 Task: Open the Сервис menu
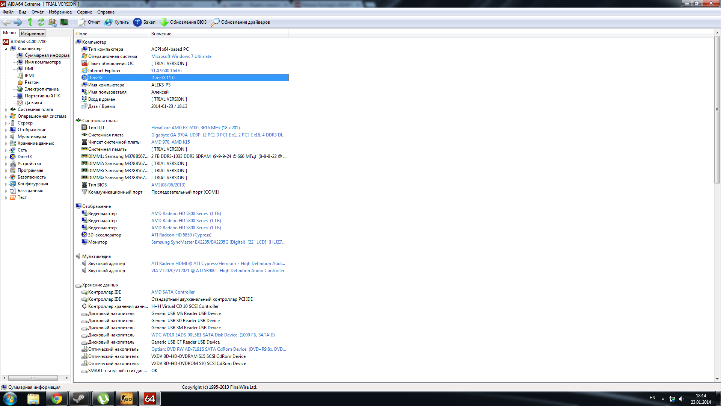(84, 12)
